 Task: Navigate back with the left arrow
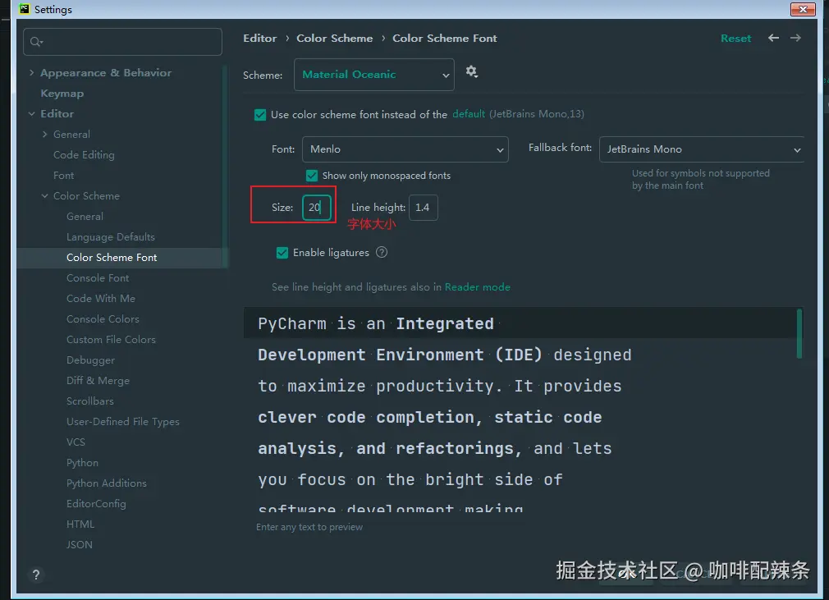pyautogui.click(x=773, y=38)
